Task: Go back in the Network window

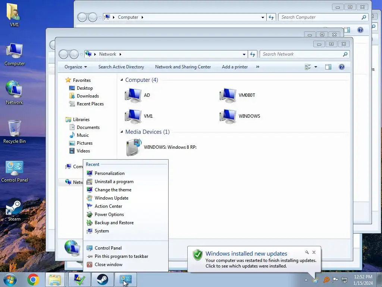Action: (63, 54)
